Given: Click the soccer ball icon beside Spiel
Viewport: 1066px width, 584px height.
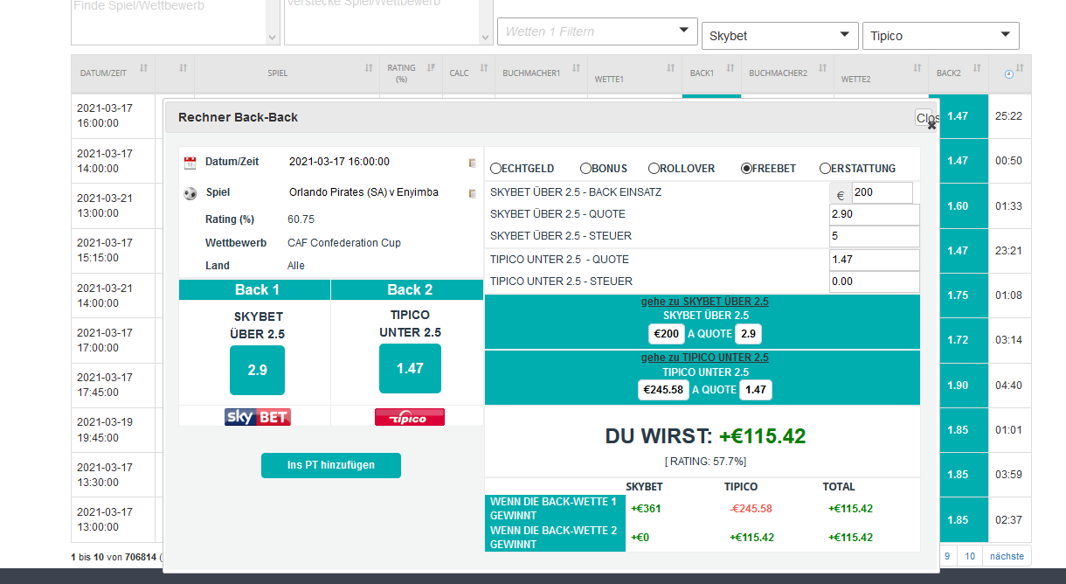Looking at the screenshot, I should [190, 193].
